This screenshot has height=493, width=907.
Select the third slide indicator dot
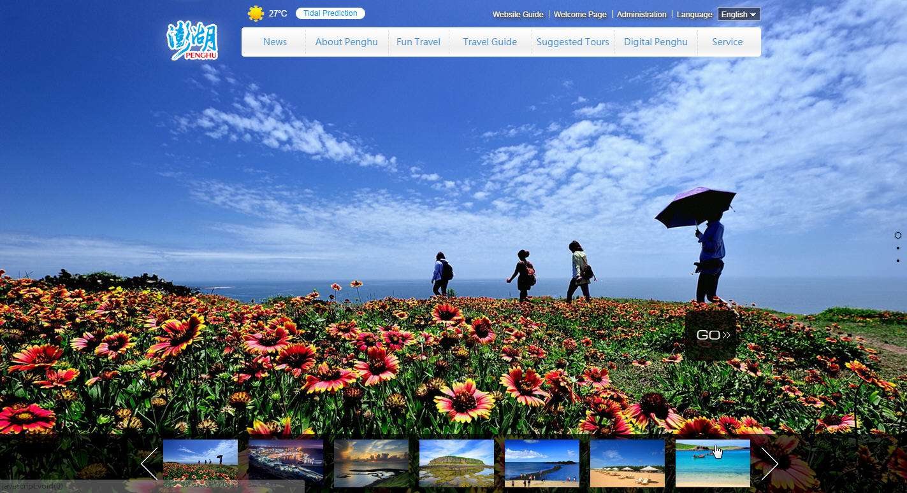[898, 260]
